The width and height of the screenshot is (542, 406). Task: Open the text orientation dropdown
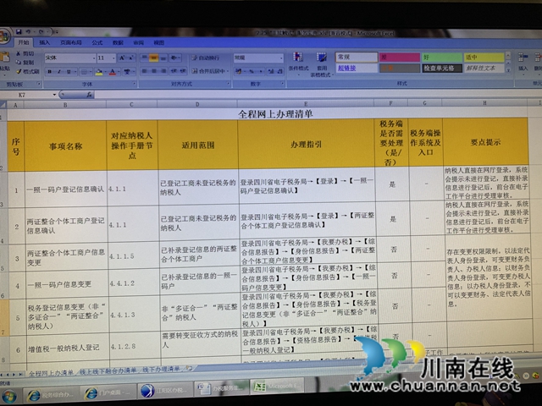coord(180,58)
